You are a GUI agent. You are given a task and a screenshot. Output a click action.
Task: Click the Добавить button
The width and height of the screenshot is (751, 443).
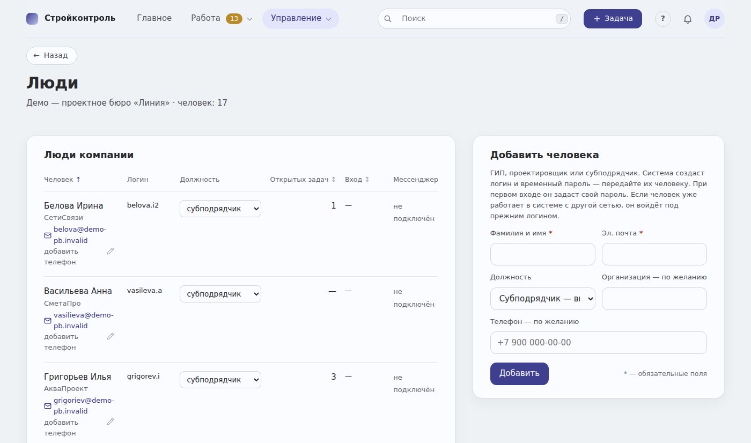tap(519, 374)
